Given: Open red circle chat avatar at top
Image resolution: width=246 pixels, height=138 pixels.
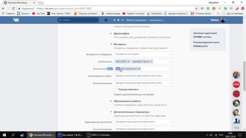Looking at the screenshot, I should coord(236,84).
